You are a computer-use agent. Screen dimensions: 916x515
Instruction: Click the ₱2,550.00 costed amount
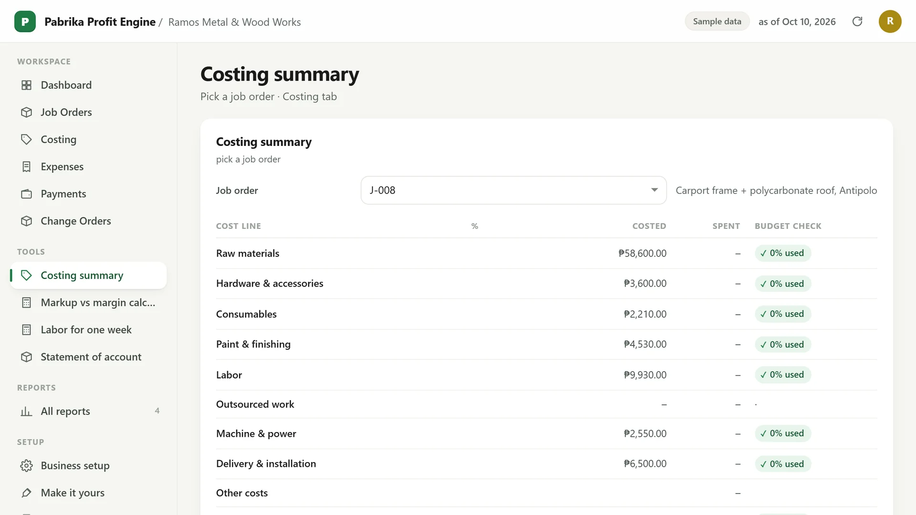point(645,433)
